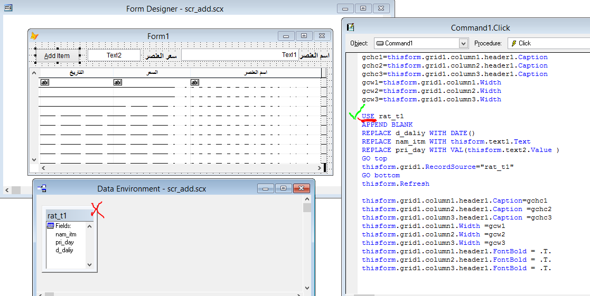Image resolution: width=590 pixels, height=296 pixels.
Task: Select the nam_itm field in rat_t1
Action: [x=66, y=234]
